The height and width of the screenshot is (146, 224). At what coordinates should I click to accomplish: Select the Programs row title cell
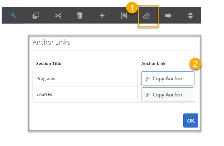[x=46, y=79]
